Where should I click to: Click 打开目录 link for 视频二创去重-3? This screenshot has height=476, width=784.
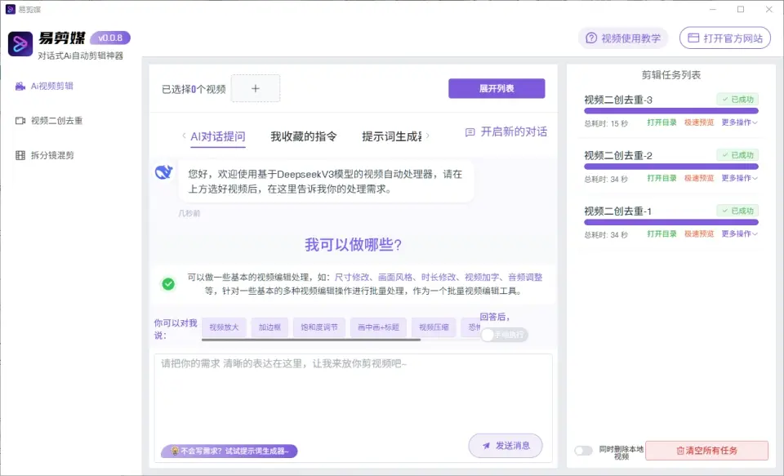point(661,122)
